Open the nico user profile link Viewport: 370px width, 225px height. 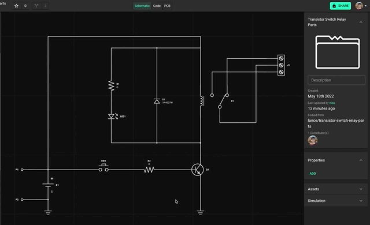coord(332,103)
